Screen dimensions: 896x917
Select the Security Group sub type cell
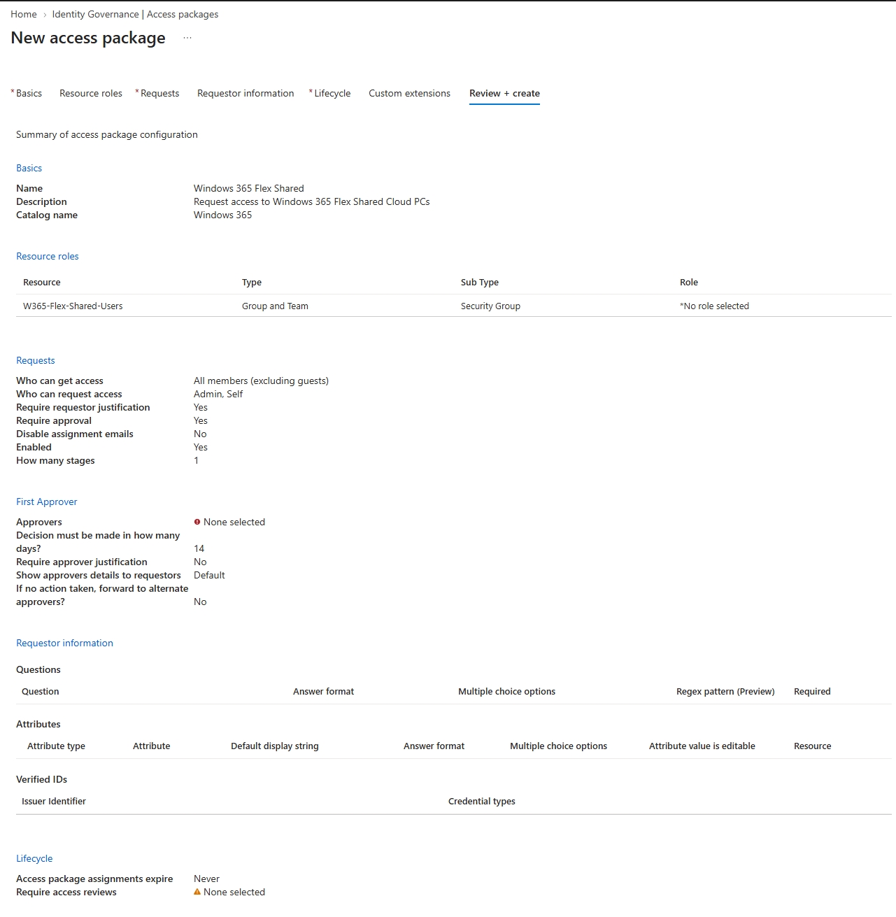point(490,306)
